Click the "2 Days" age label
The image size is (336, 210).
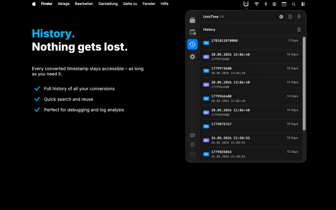point(293,41)
